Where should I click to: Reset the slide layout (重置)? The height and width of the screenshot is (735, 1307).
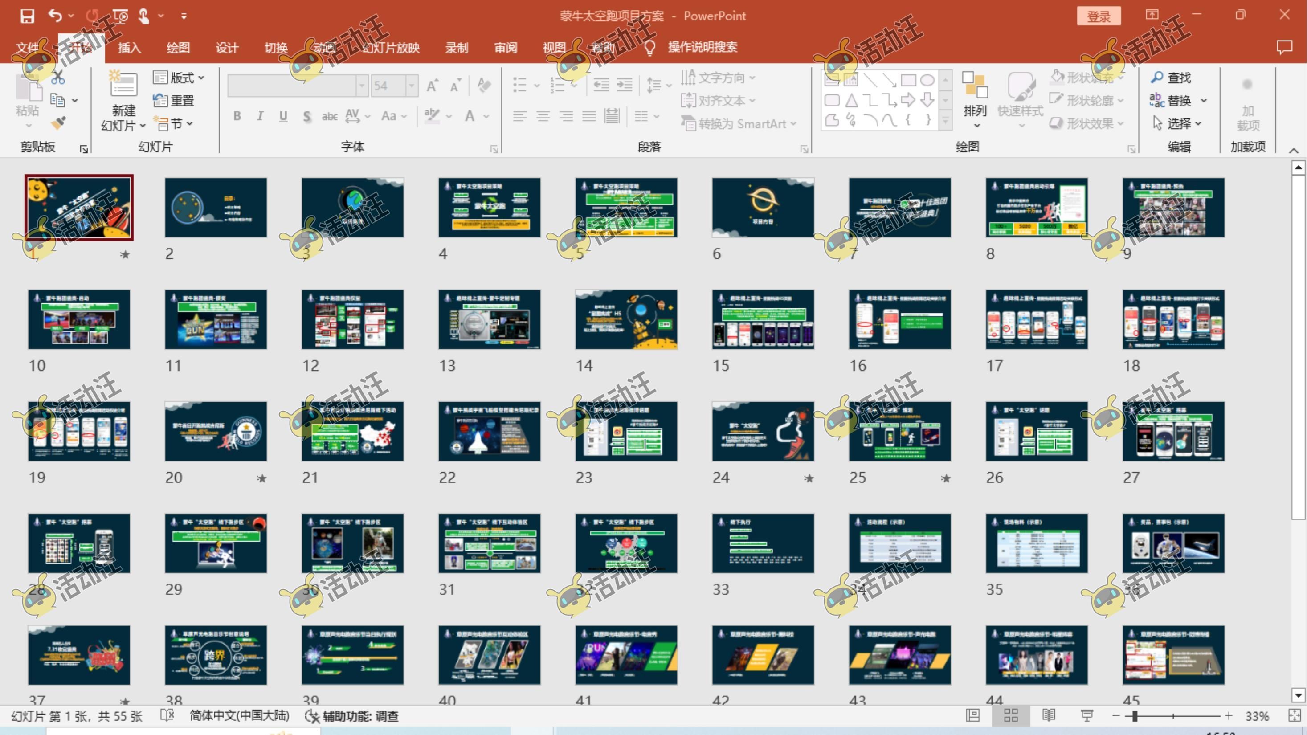point(174,100)
